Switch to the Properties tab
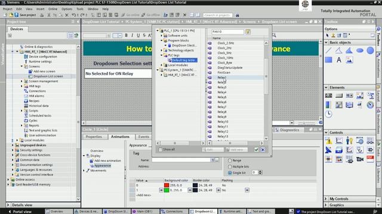Screen dimensions: 382x214 click(94, 137)
